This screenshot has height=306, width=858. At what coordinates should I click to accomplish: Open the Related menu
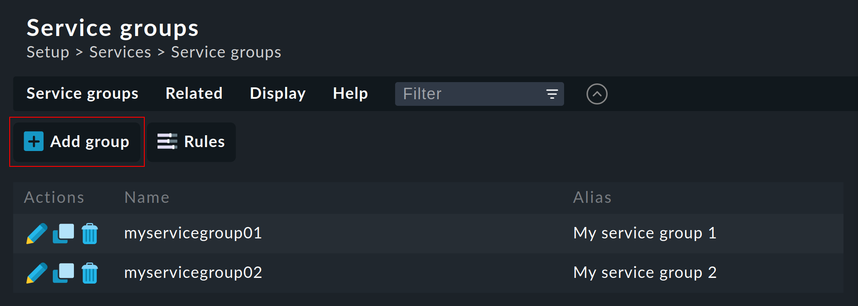point(194,94)
